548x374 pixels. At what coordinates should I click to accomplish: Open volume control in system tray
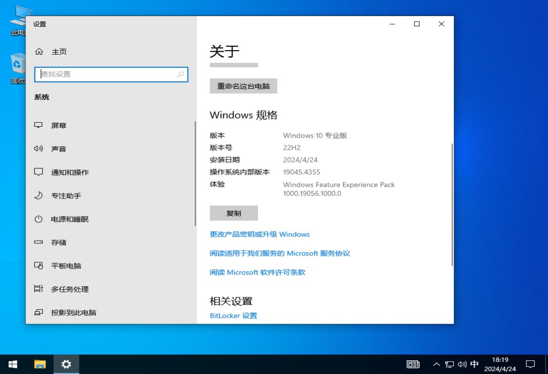(x=462, y=364)
